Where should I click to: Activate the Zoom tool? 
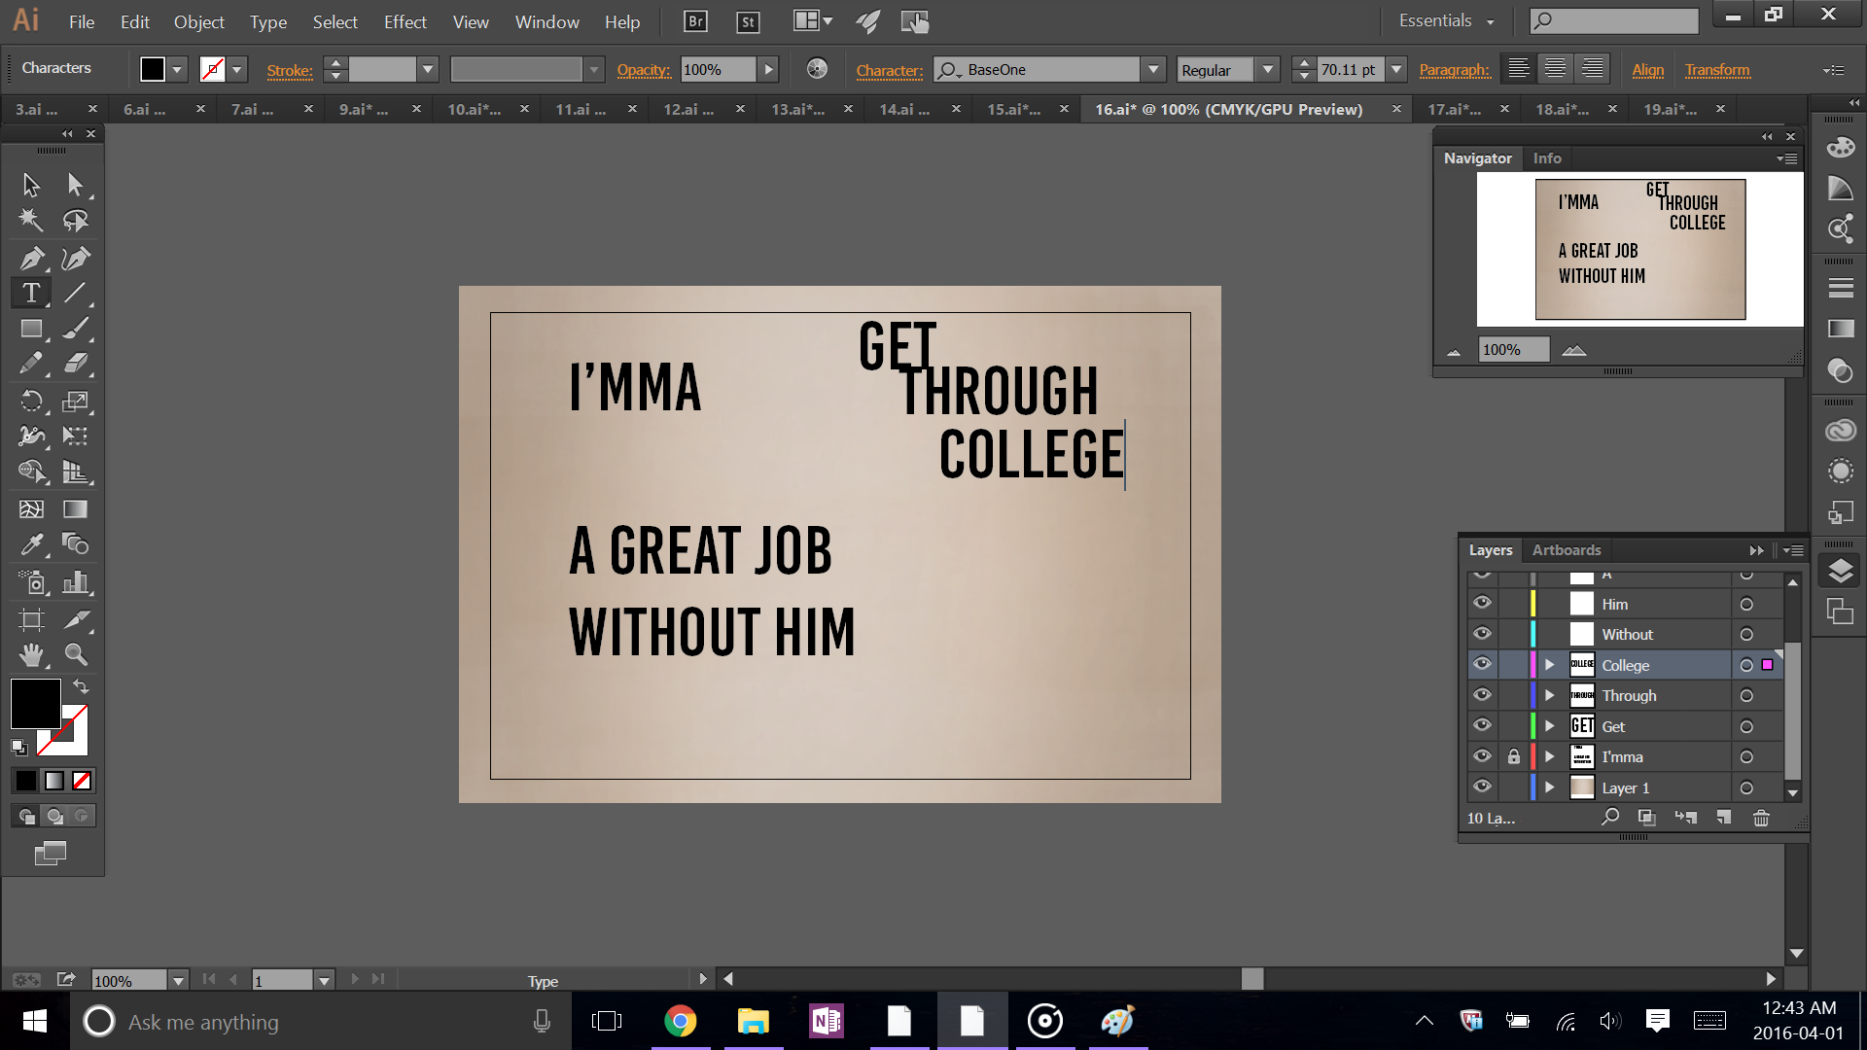pyautogui.click(x=76, y=655)
